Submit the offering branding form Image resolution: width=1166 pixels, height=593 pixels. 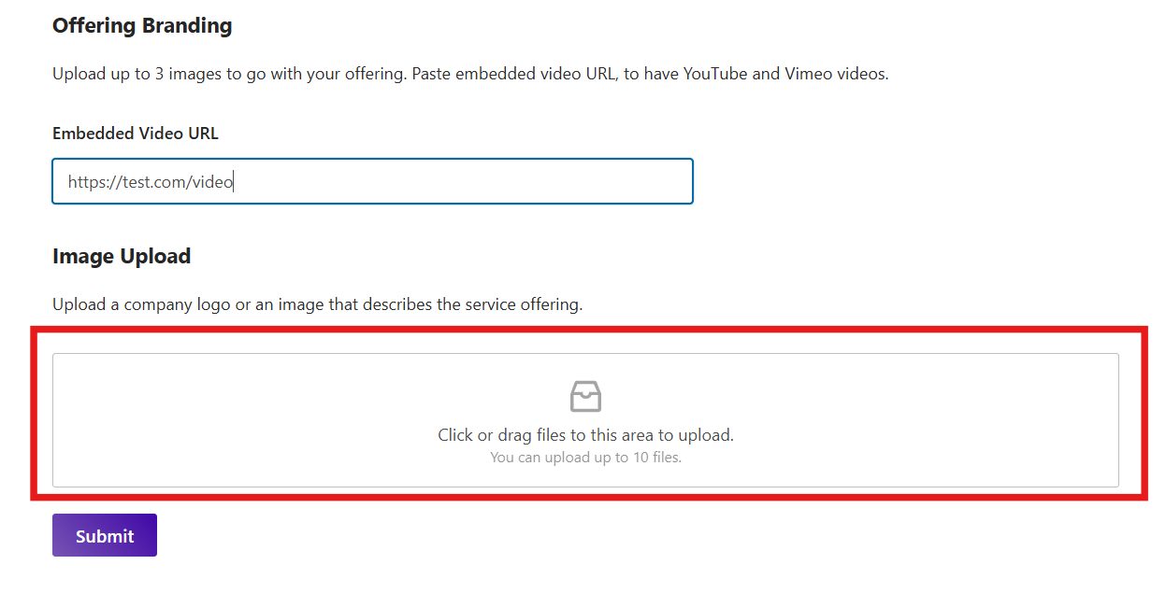[105, 535]
